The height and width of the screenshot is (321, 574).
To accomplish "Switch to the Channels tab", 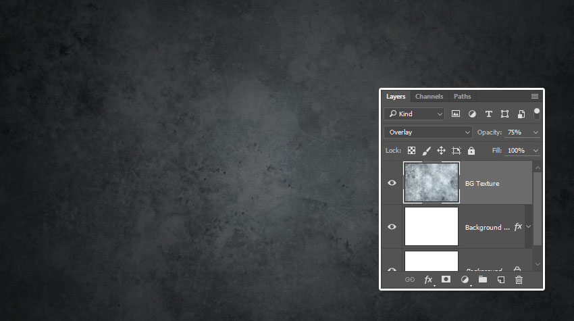I will 429,97.
